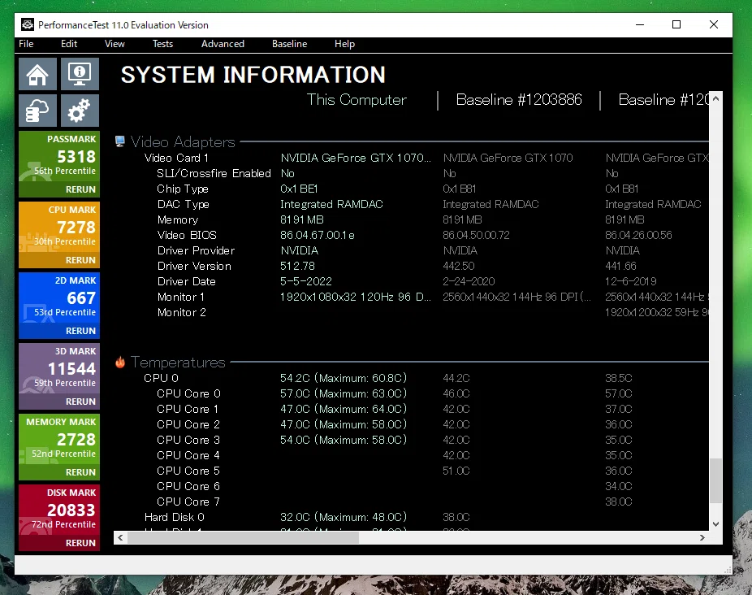Select the Driver Provider row label

coord(197,250)
